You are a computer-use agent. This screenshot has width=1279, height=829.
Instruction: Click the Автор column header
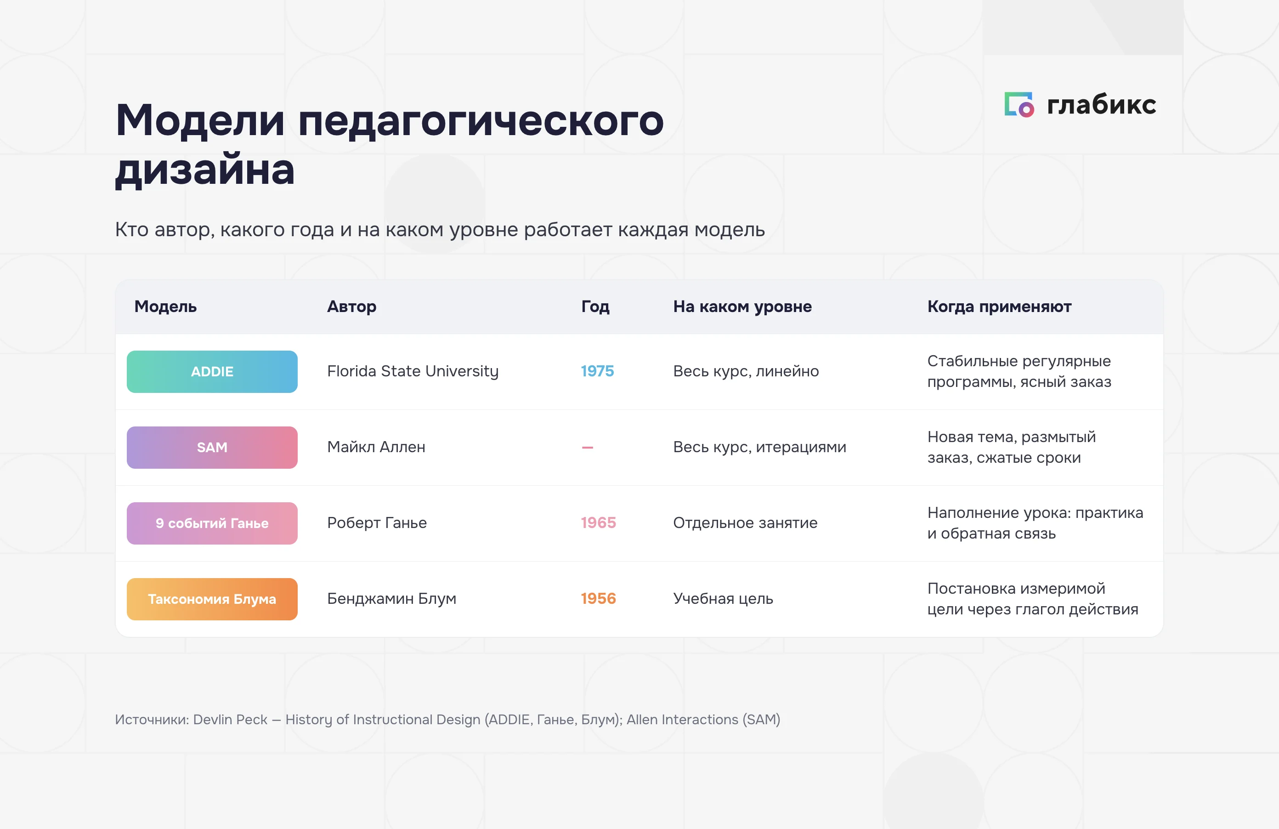[x=351, y=307]
